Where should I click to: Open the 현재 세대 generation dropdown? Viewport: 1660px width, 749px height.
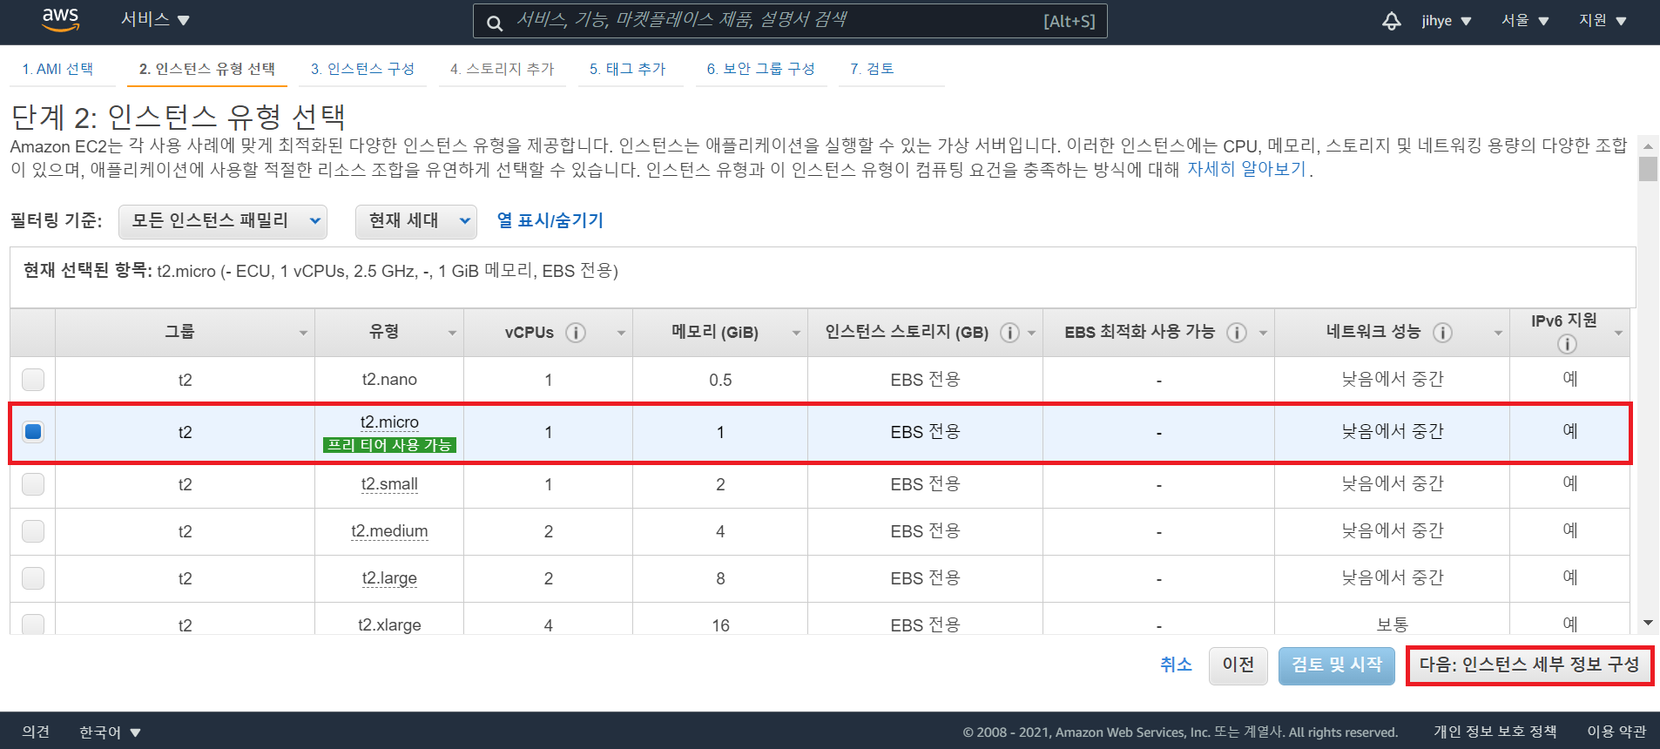click(416, 221)
